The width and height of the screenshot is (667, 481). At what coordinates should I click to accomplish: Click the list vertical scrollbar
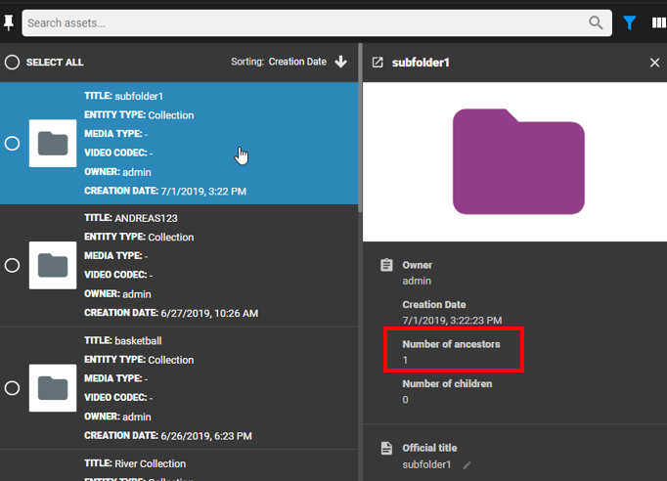point(360,128)
